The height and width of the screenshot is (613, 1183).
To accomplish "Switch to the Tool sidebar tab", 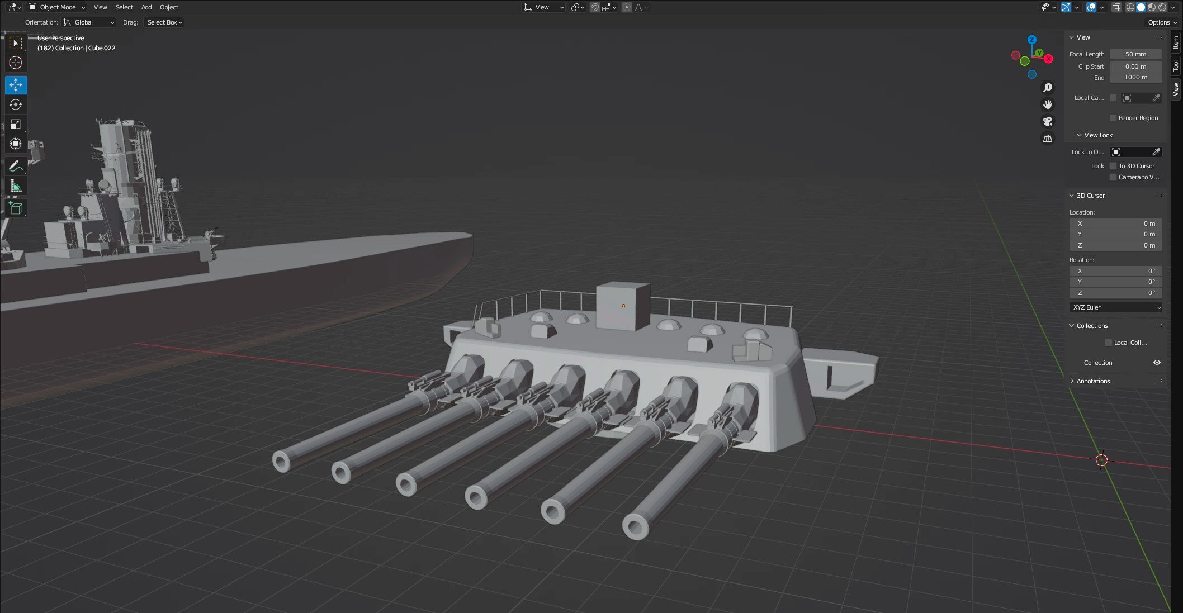I will tap(1176, 65).
